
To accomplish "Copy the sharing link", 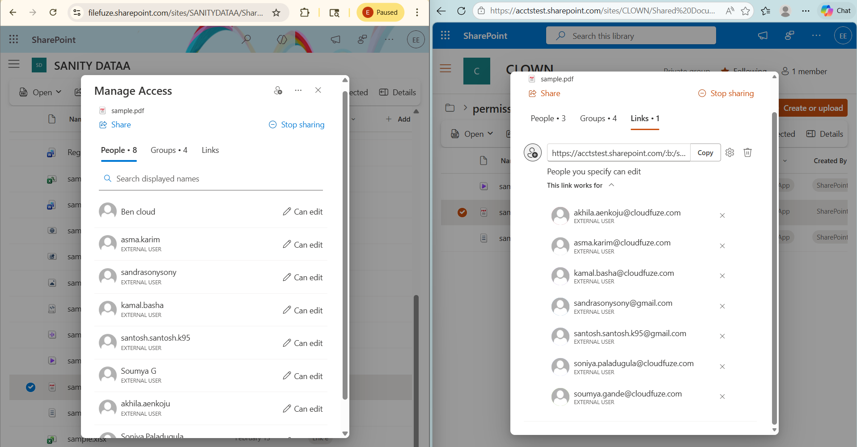I will (705, 152).
